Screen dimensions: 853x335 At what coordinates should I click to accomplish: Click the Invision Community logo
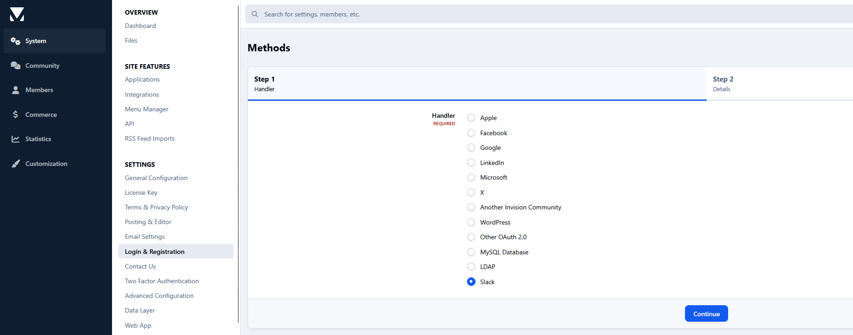pos(17,14)
